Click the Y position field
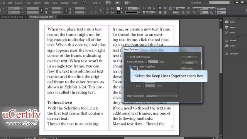The image size is (247, 139). coord(14,12)
